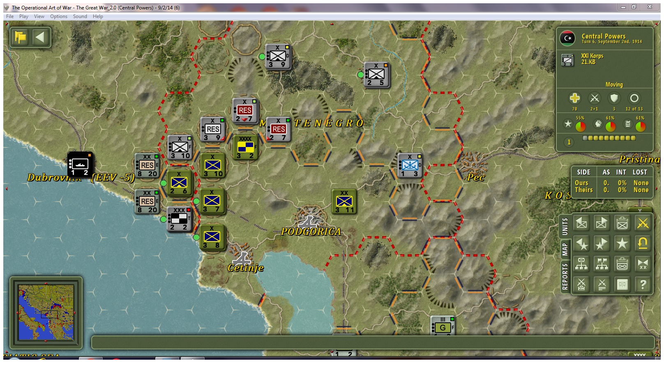Viewport: 664px width, 379px height.
Task: Click the yellow plus health icon
Action: 574,98
